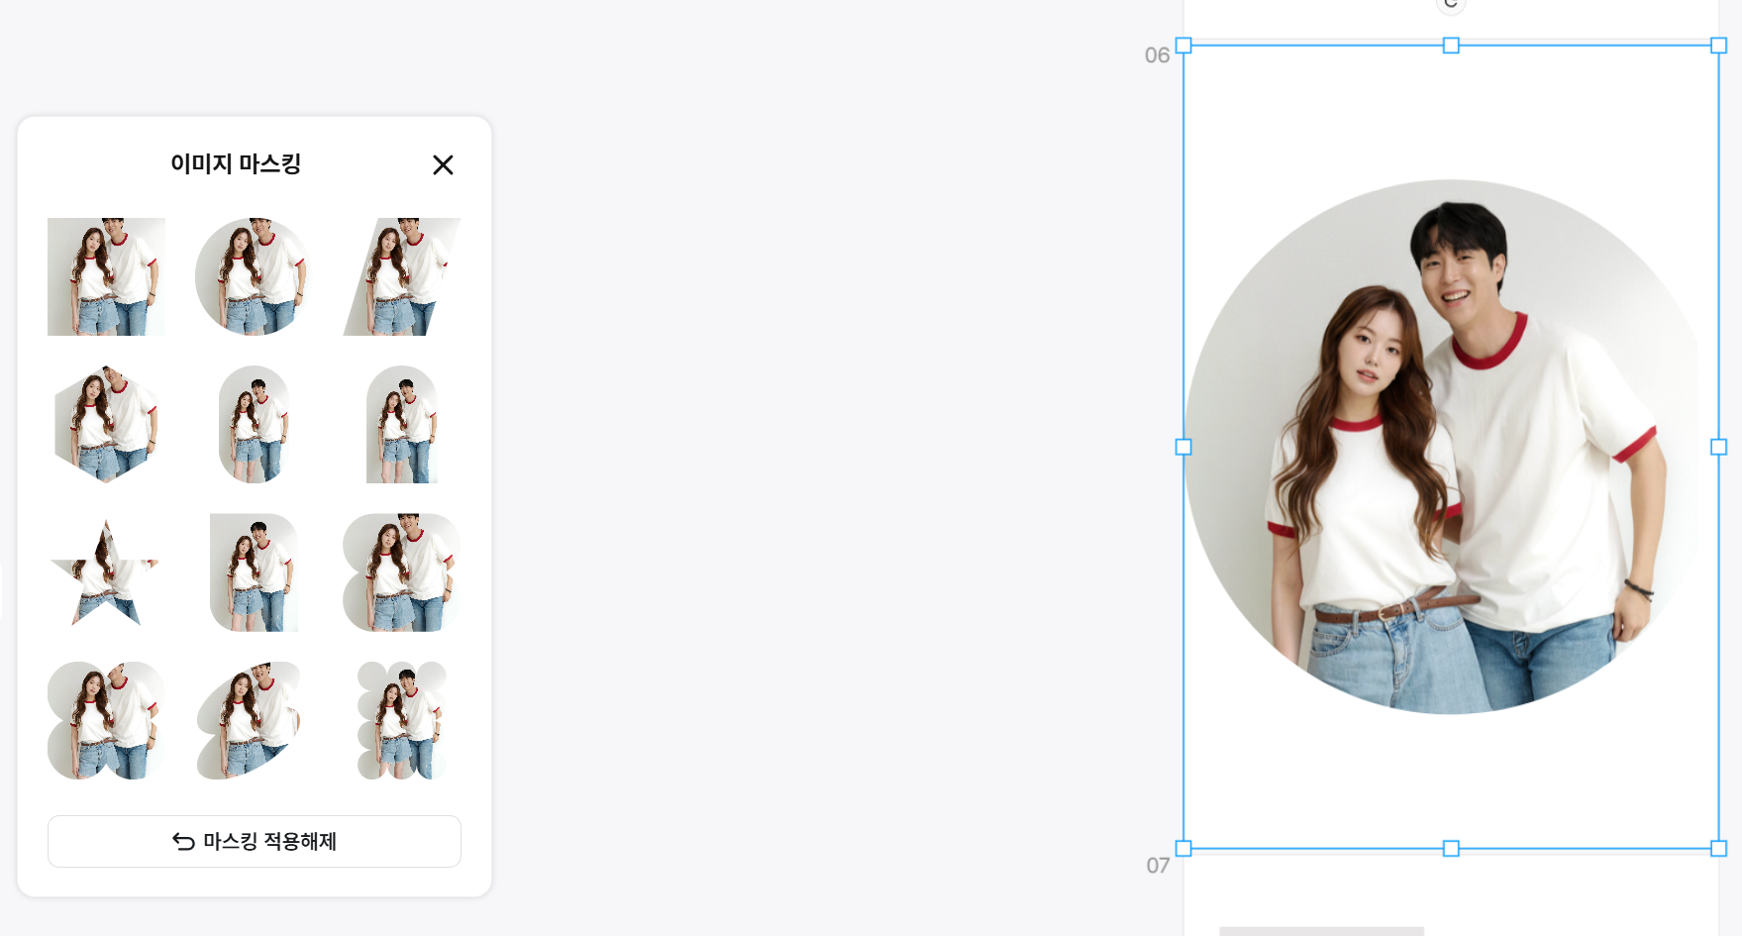Click the page number 06 label
This screenshot has width=1742, height=936.
click(1157, 55)
